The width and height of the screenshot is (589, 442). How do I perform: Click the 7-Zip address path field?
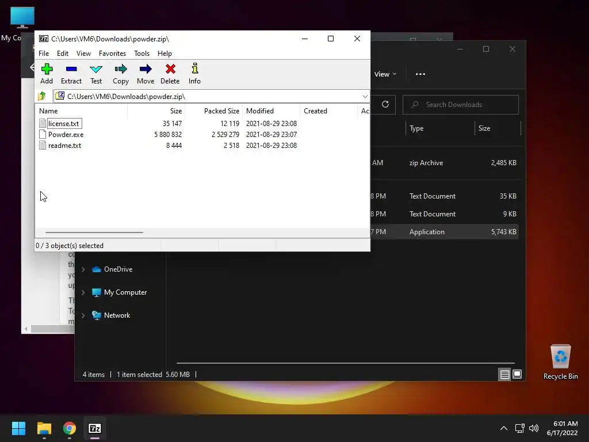pos(211,97)
